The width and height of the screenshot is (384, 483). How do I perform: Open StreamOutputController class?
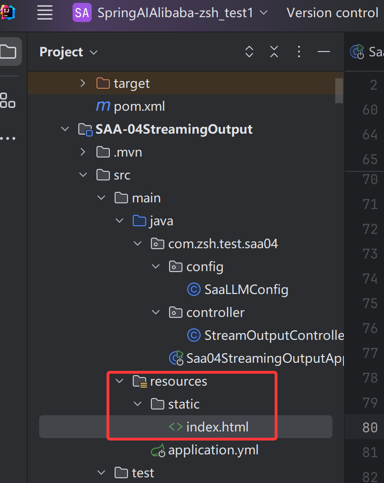pos(274,336)
